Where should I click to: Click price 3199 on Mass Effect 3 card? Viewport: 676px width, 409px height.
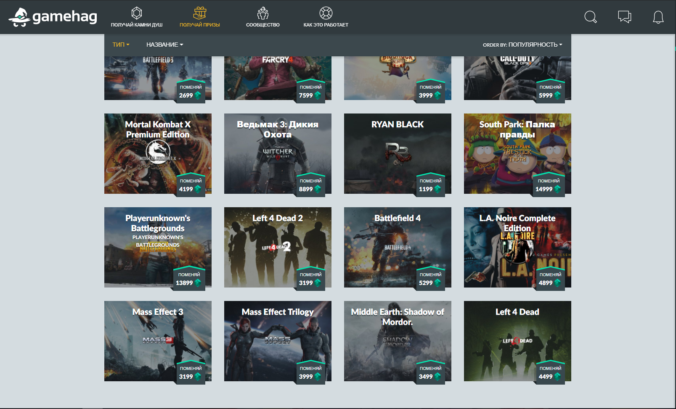point(186,377)
